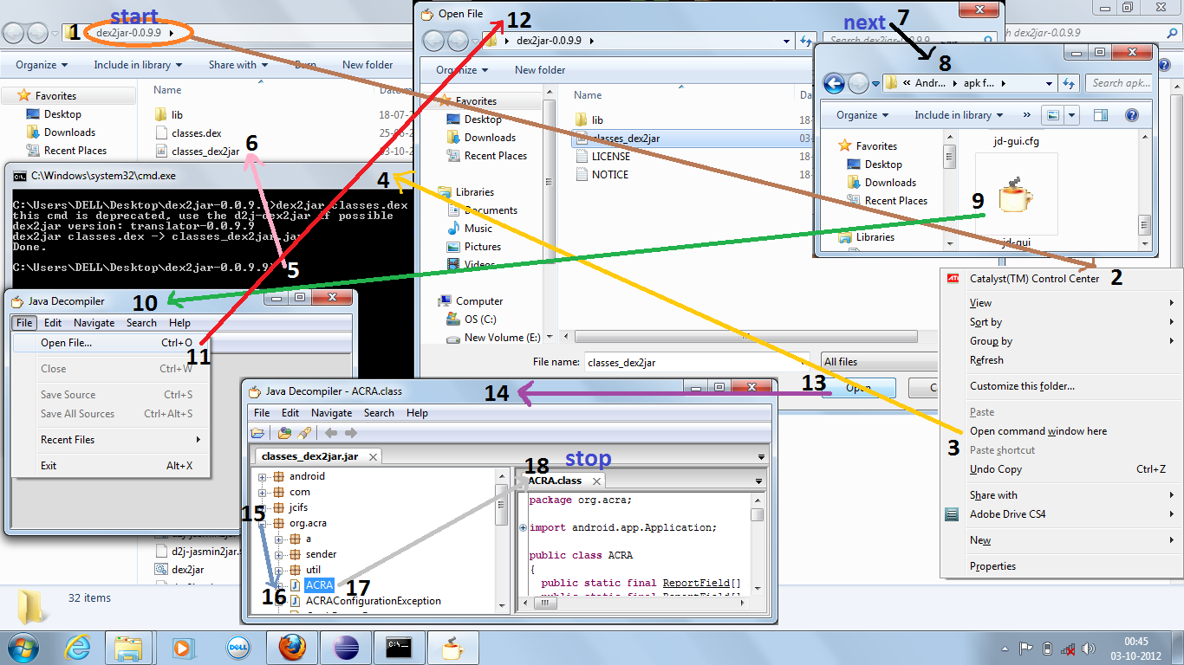The image size is (1184, 665).
Task: Select the jd-gui coffee cup application icon
Action: (1016, 195)
